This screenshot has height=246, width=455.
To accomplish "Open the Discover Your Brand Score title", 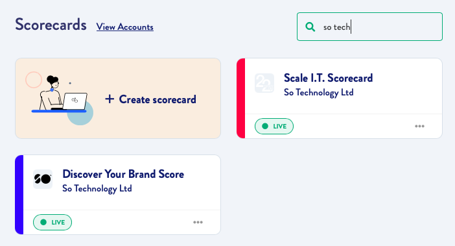I will pyautogui.click(x=123, y=174).
